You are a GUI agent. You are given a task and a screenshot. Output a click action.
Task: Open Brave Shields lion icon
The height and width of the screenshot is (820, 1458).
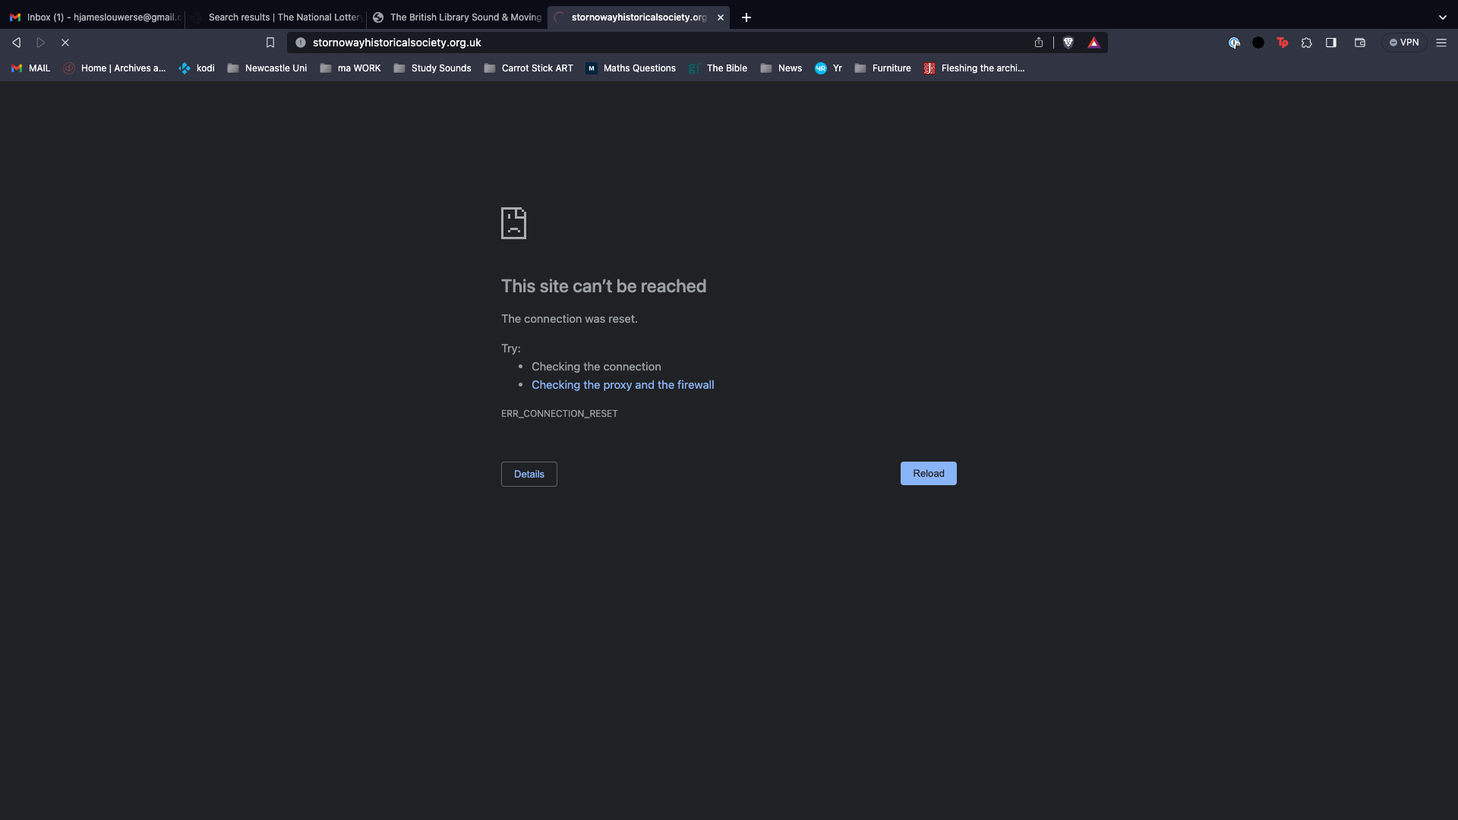pyautogui.click(x=1068, y=43)
